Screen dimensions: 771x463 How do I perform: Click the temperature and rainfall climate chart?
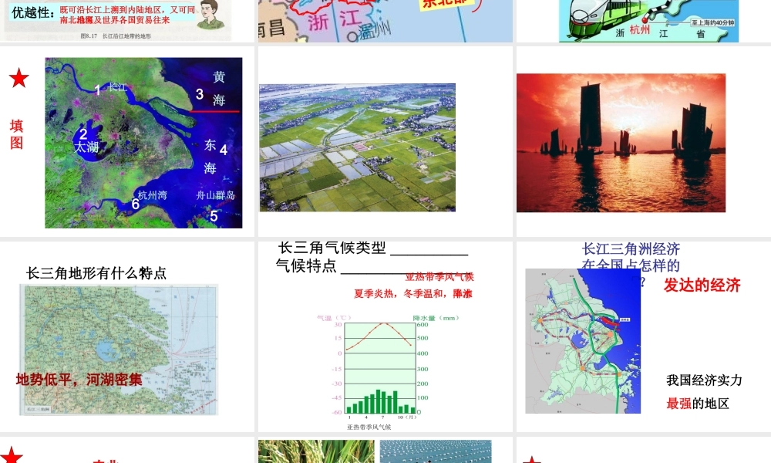click(x=388, y=367)
